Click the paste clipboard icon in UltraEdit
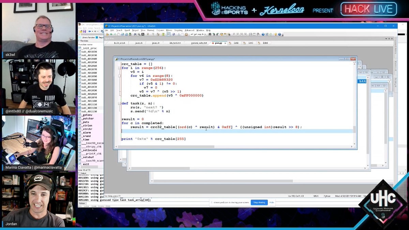This screenshot has height=230, width=409. (x=186, y=34)
